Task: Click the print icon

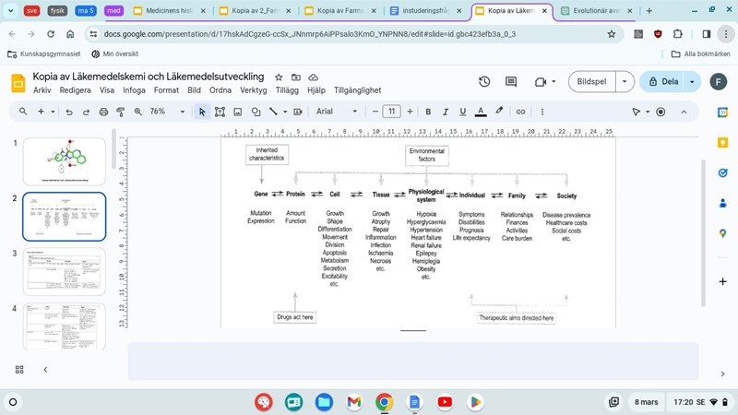Action: point(103,112)
